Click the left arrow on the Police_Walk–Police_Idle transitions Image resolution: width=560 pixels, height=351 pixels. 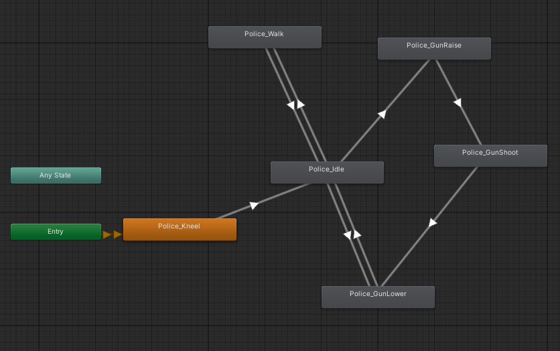[291, 105]
